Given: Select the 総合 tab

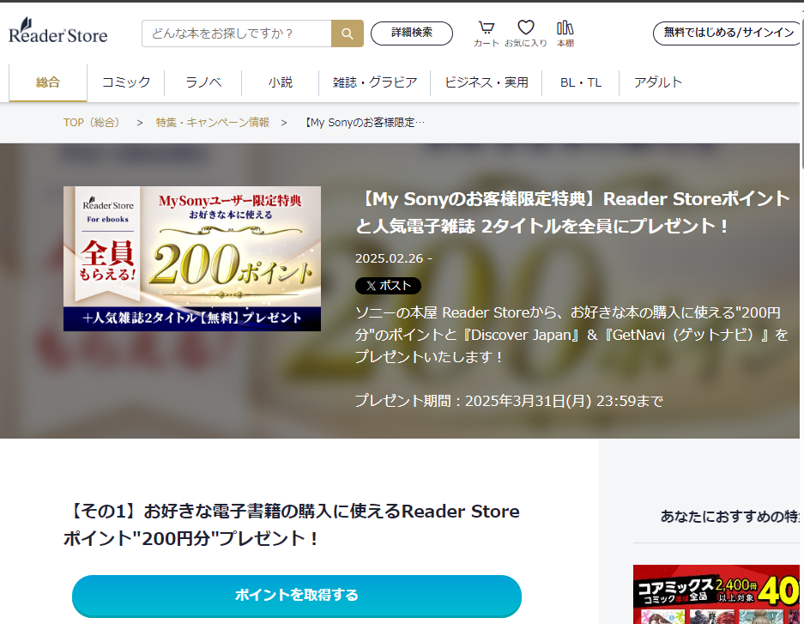Looking at the screenshot, I should click(x=48, y=82).
